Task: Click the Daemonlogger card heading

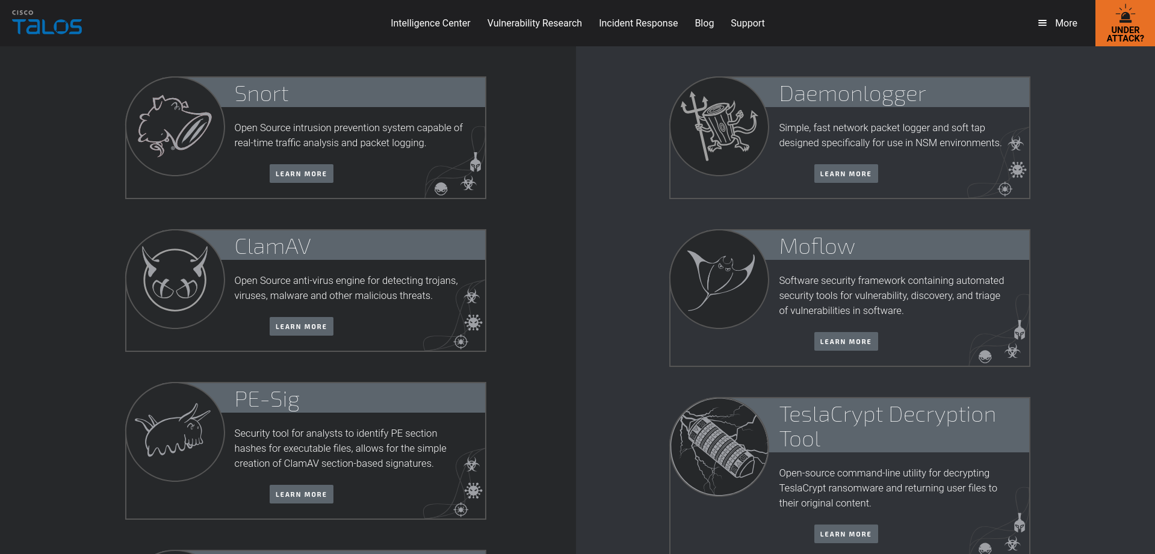Action: click(852, 94)
